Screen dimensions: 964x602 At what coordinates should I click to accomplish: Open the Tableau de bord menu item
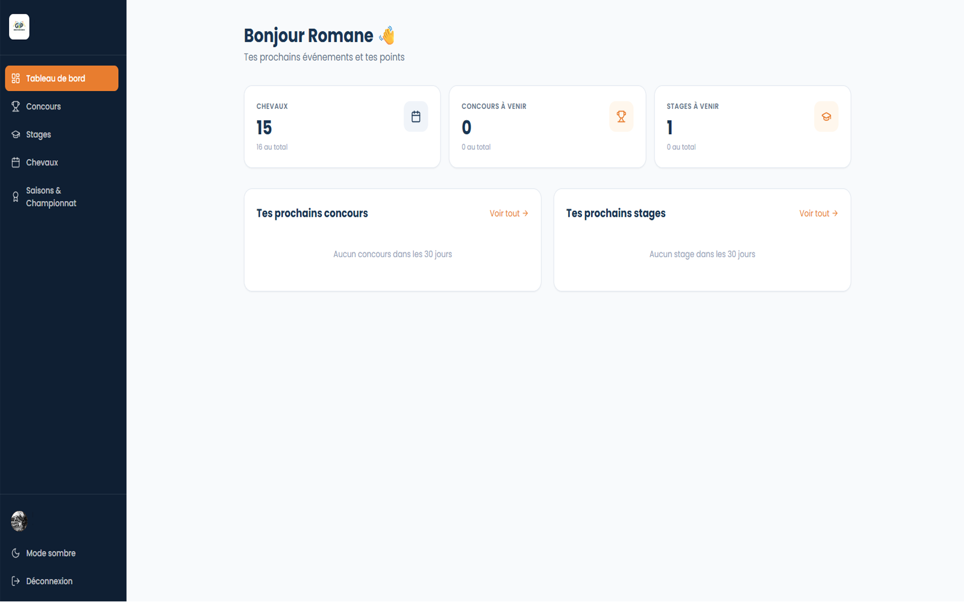[61, 78]
